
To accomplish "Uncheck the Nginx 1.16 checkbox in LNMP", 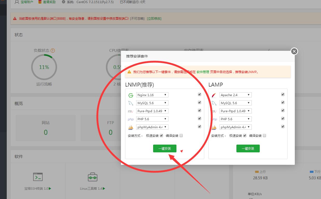I will 200,95.
